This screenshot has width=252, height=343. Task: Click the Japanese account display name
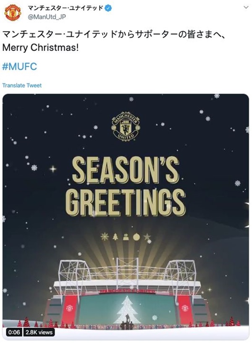[66, 8]
